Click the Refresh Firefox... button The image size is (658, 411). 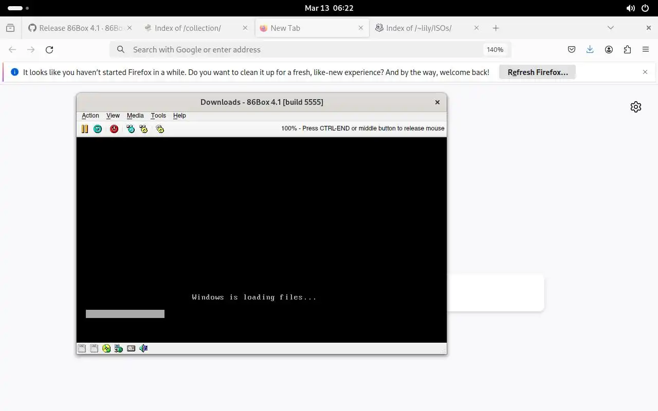click(x=538, y=72)
